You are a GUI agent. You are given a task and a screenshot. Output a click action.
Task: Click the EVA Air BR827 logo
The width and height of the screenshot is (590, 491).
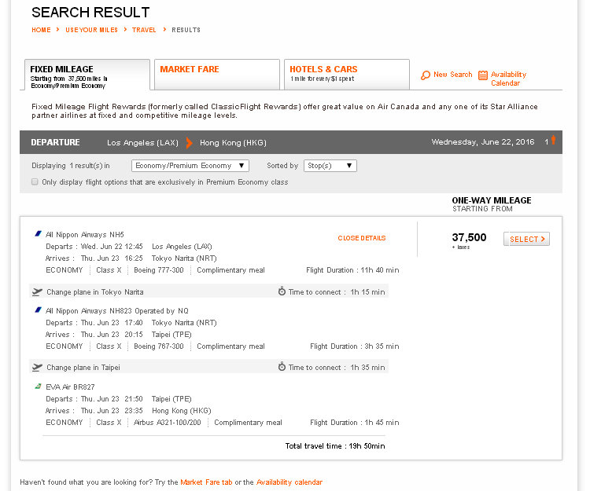click(38, 387)
